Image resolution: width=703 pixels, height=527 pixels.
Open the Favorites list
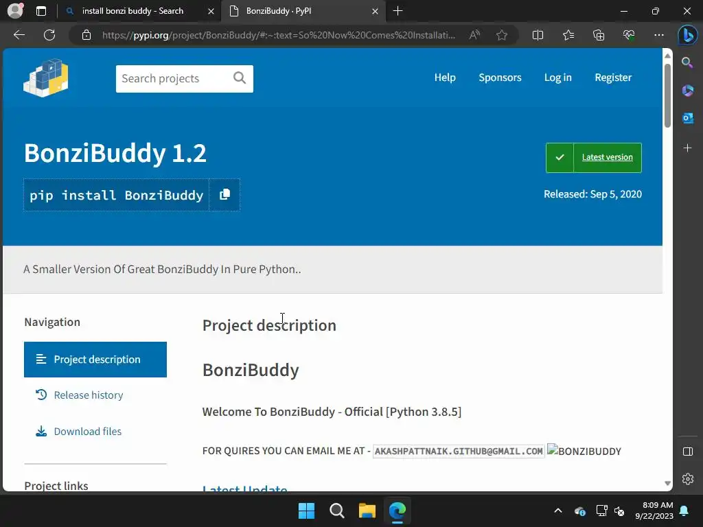(568, 35)
